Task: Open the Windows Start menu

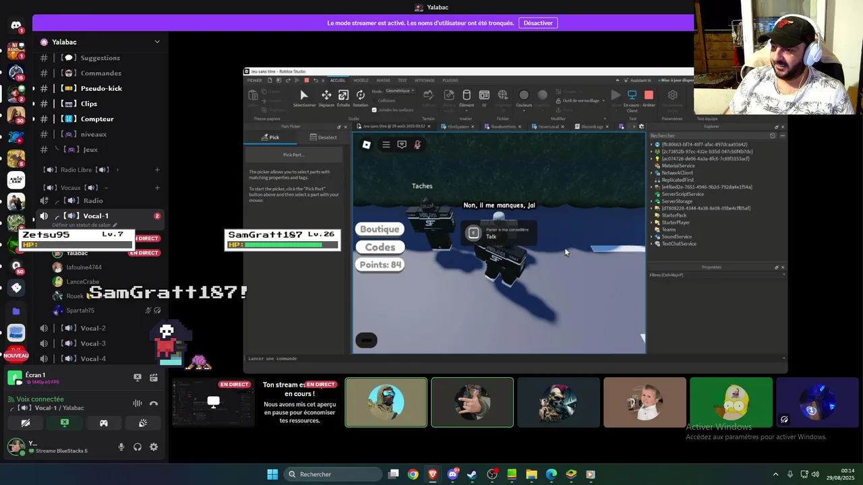Action: [x=272, y=474]
